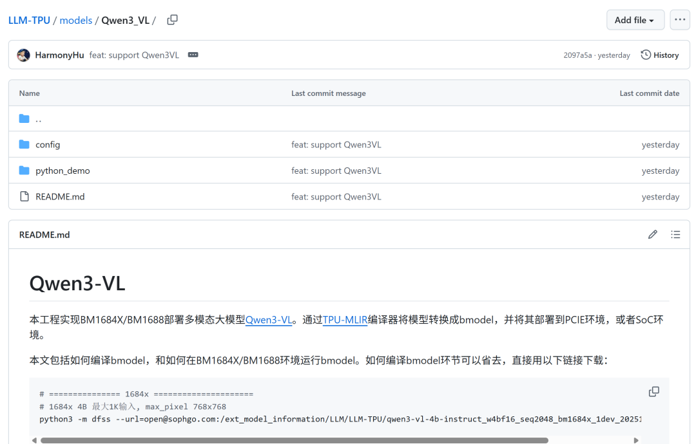696x444 pixels.
Task: Click HarmonyHu's avatar image
Action: click(23, 55)
